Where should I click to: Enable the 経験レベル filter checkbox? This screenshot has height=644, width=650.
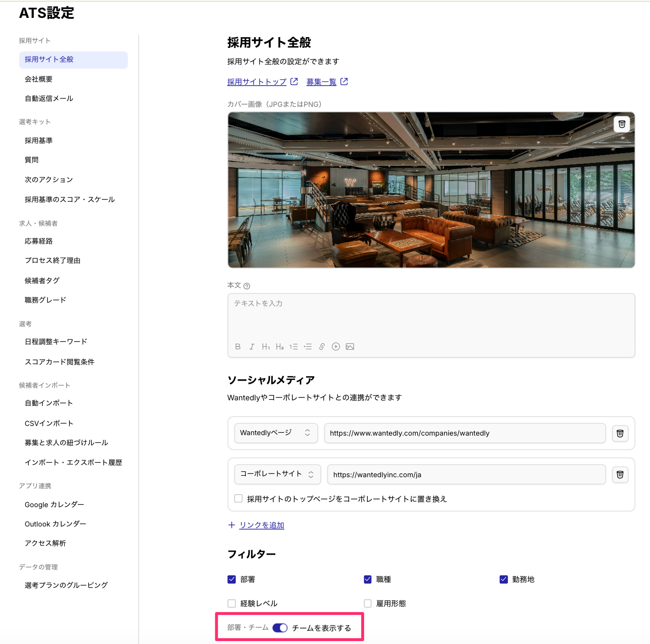coord(232,603)
